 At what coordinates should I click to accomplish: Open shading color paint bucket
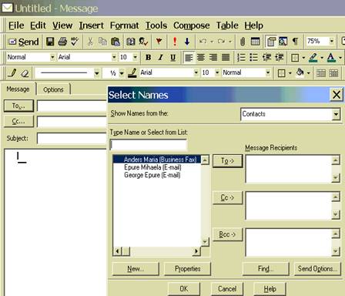300,73
